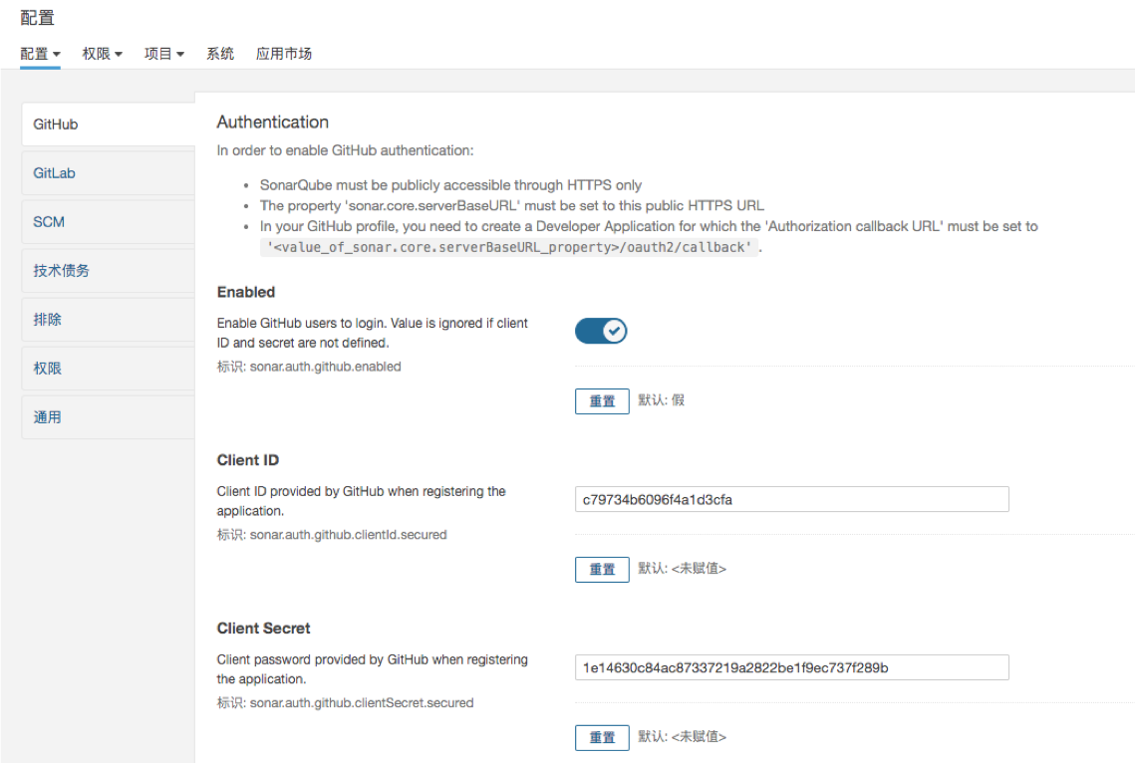Click the 配置 page heading
1135x763 pixels.
click(x=38, y=18)
